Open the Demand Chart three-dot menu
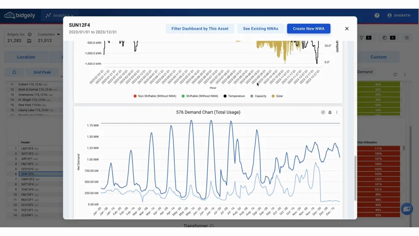Screen dimensions: 419x236 click(x=337, y=112)
